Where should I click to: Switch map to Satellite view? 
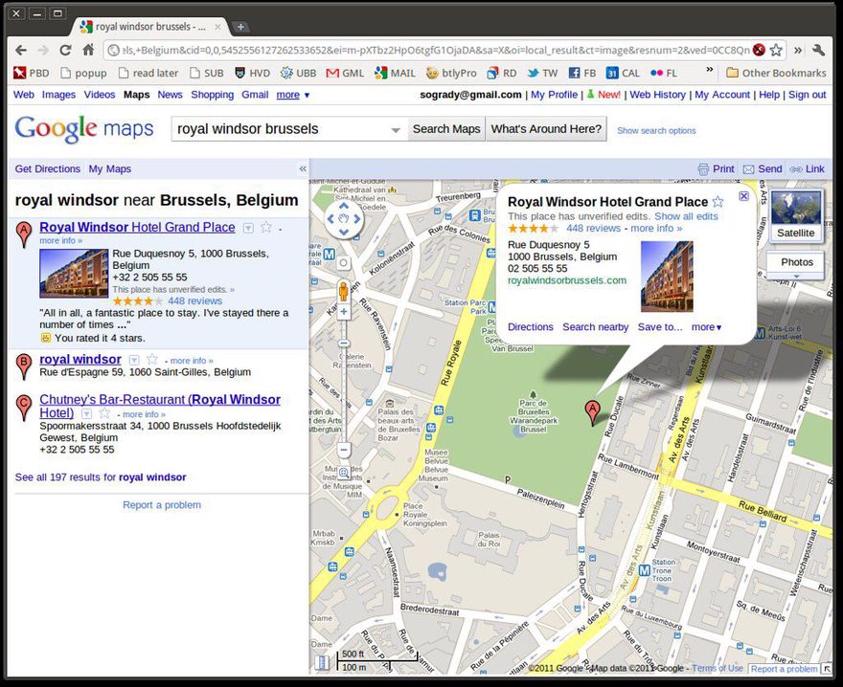[796, 215]
